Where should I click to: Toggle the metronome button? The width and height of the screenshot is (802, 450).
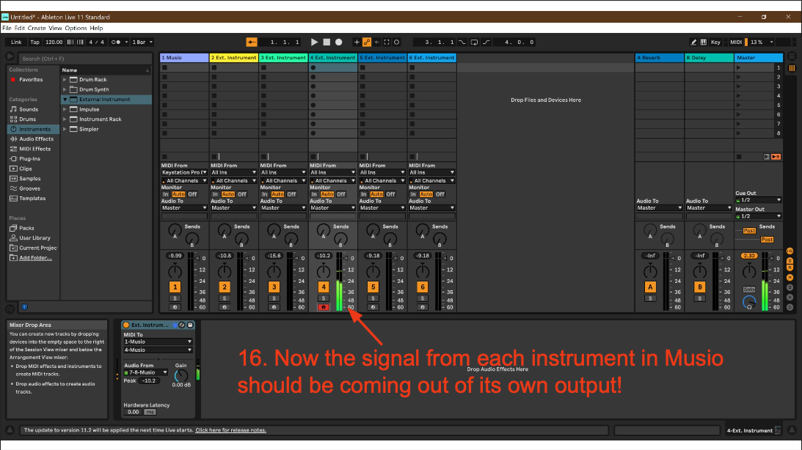click(116, 43)
